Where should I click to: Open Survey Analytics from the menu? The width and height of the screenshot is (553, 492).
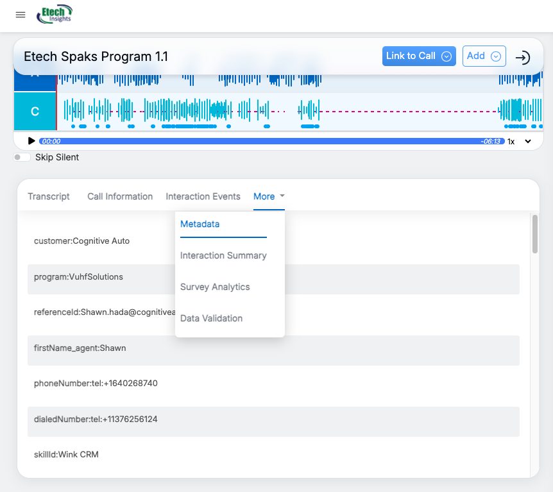click(215, 287)
